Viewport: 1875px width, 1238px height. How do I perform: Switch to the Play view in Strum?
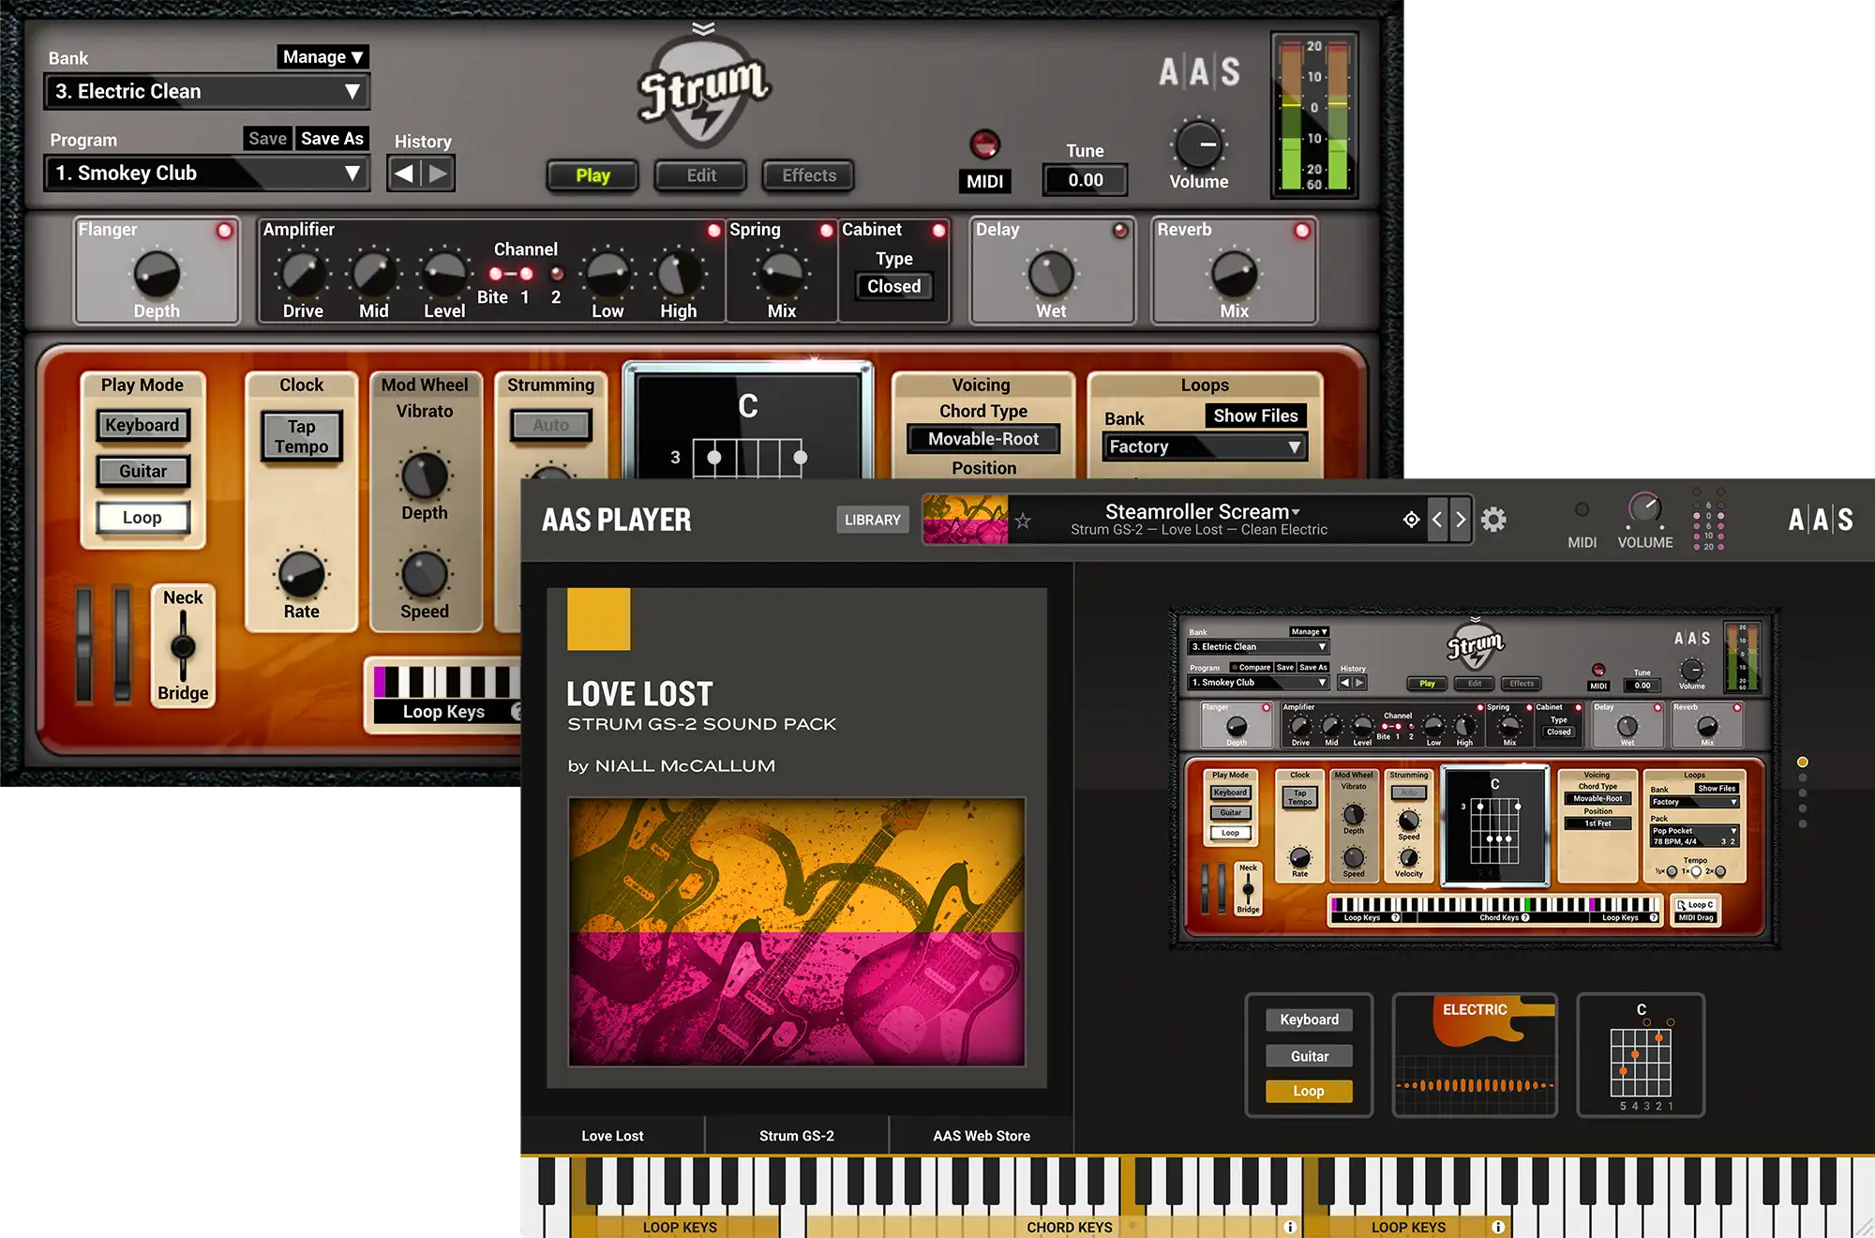(x=592, y=175)
